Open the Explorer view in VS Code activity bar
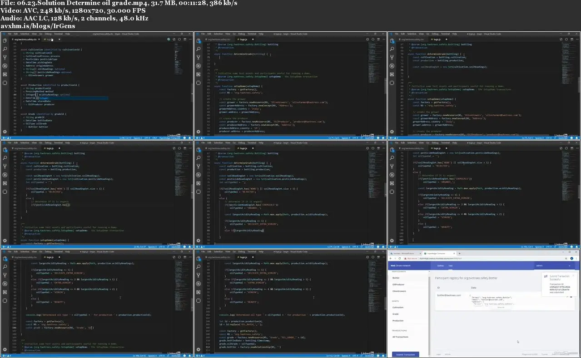Screen dimensions: 581x358 coord(4,41)
